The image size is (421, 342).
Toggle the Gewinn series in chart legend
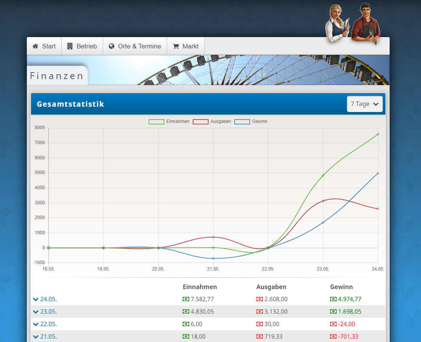[251, 121]
